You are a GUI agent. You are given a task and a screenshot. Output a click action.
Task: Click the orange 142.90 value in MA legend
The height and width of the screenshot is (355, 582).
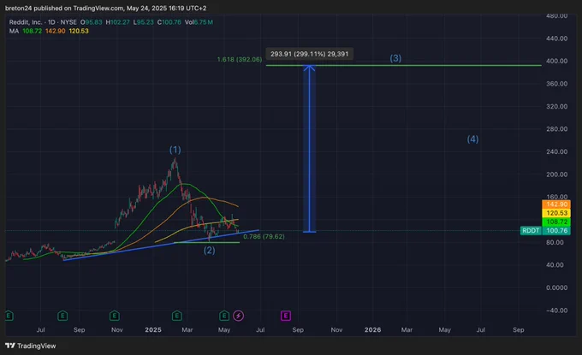point(56,31)
